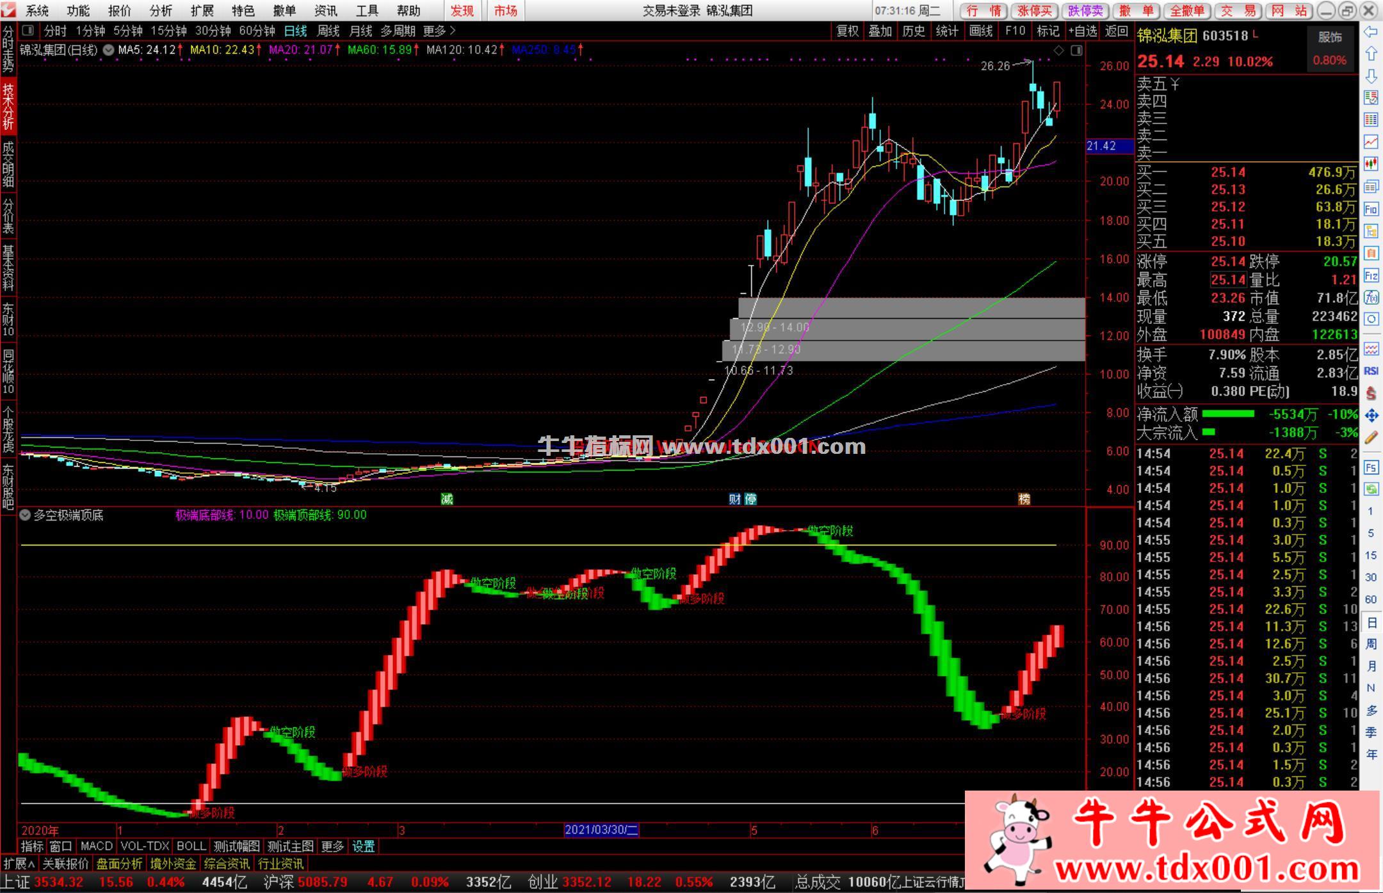Click the diamond icon at chart top right
Viewport: 1383px width, 893px height.
(1059, 50)
